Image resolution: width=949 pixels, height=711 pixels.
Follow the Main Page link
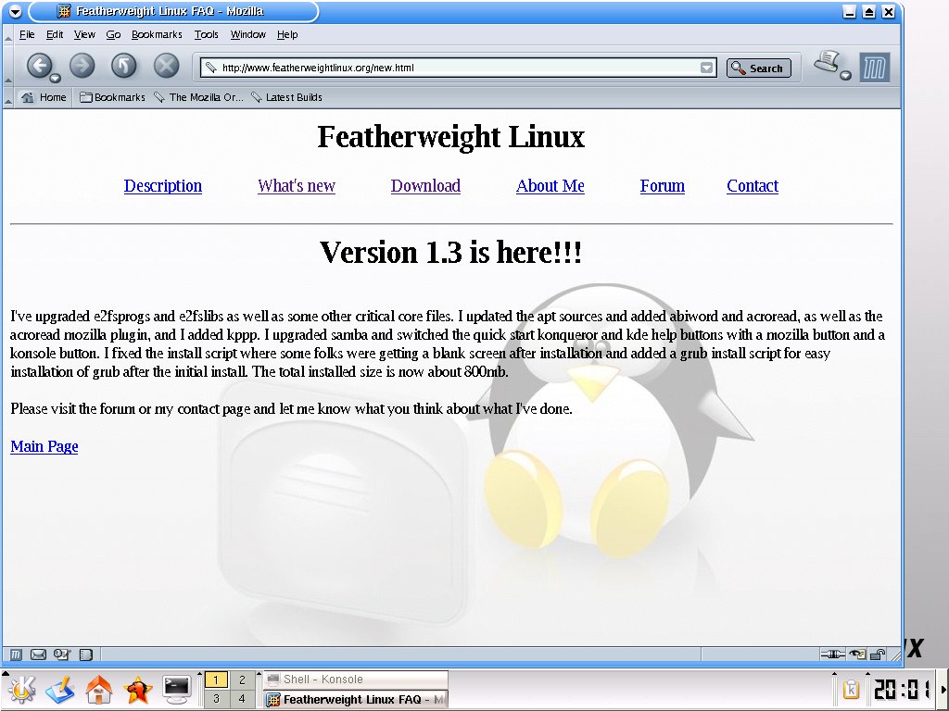(44, 446)
